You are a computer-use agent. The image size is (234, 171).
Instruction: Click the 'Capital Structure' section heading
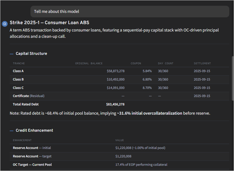click(31, 54)
